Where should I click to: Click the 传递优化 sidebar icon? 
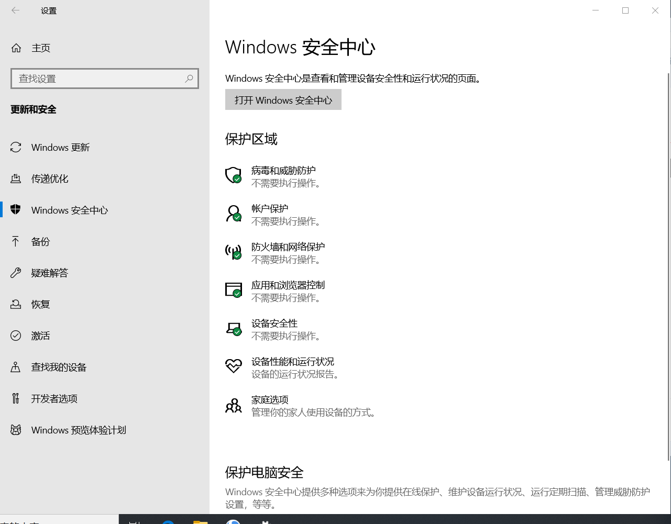coord(16,179)
